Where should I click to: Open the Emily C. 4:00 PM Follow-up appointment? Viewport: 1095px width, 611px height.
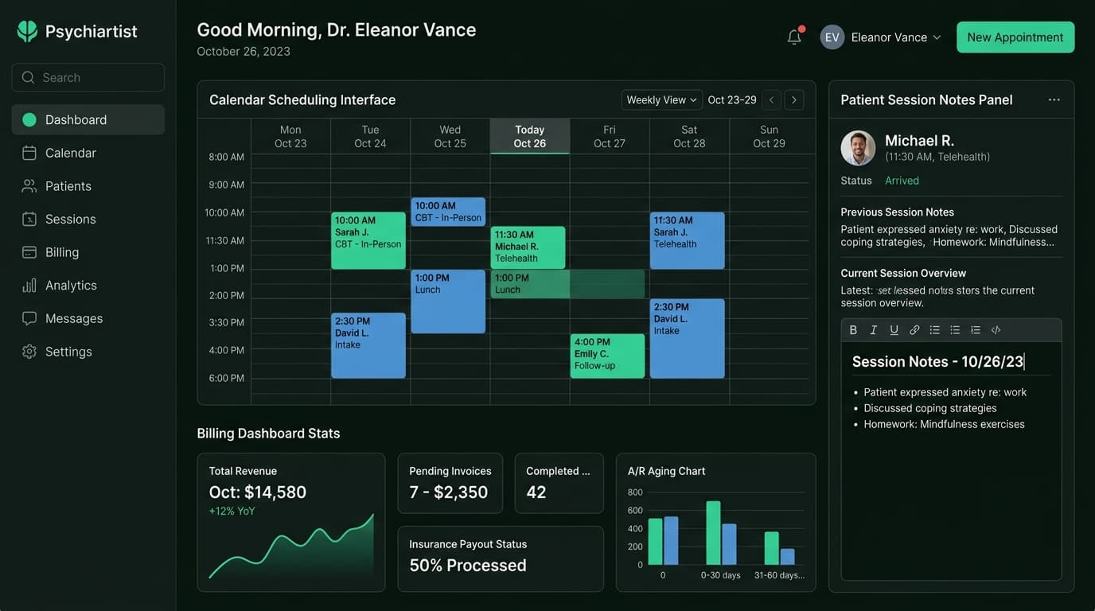click(608, 356)
